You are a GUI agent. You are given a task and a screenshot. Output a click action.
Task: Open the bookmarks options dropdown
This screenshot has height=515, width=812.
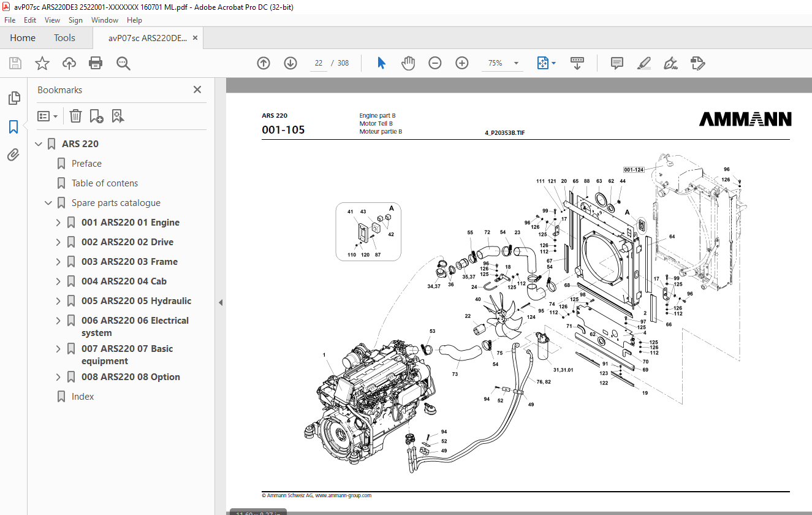[47, 116]
